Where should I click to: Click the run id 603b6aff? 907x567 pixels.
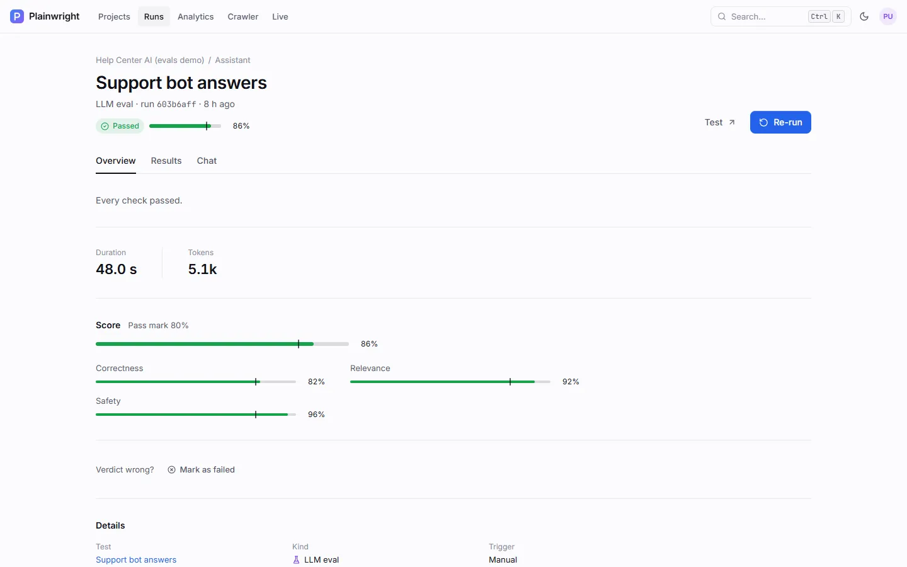[x=176, y=105]
